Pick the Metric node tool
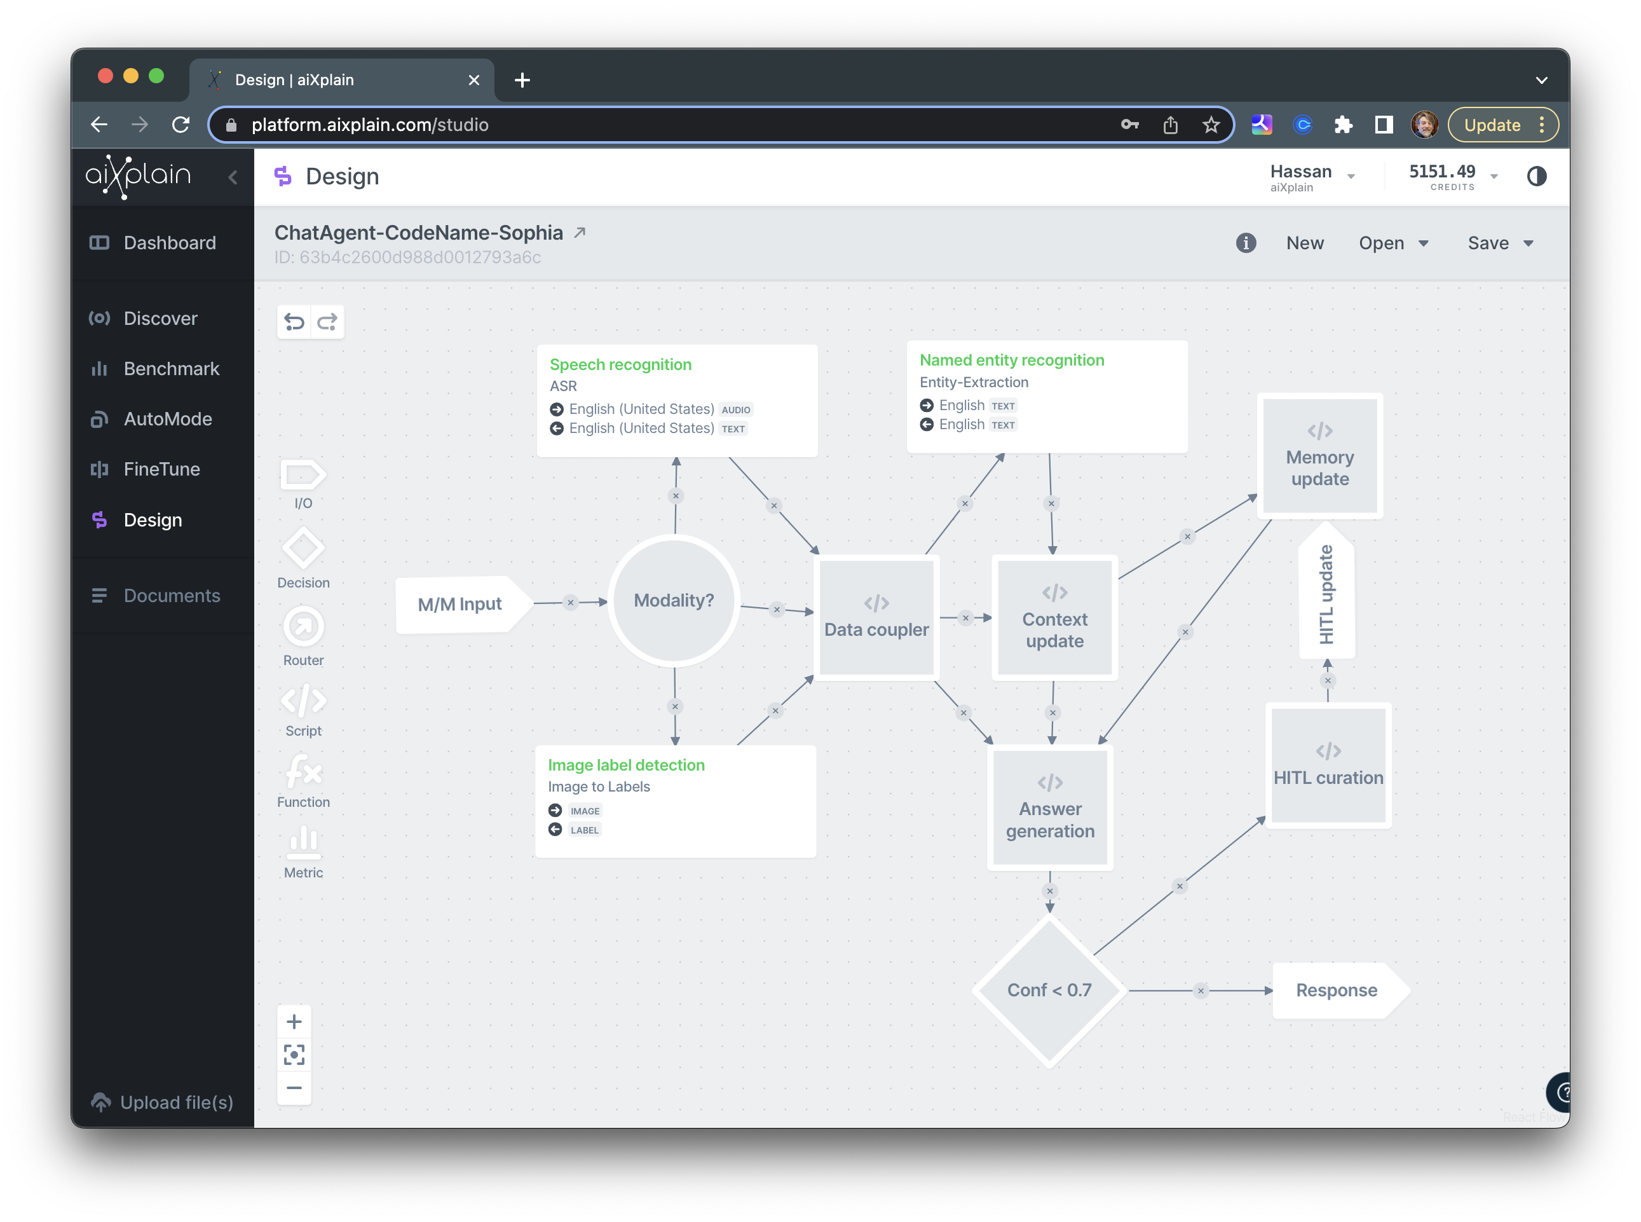Image resolution: width=1641 pixels, height=1222 pixels. pyautogui.click(x=303, y=852)
